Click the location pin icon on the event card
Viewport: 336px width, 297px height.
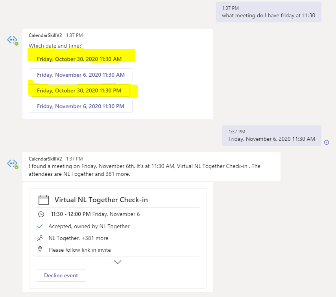(40, 249)
